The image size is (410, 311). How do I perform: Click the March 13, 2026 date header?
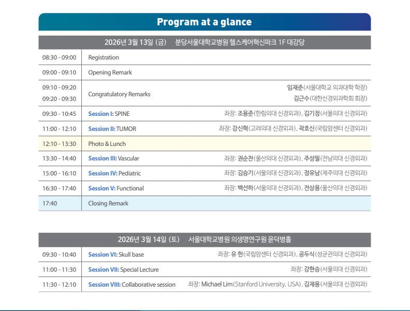204,42
